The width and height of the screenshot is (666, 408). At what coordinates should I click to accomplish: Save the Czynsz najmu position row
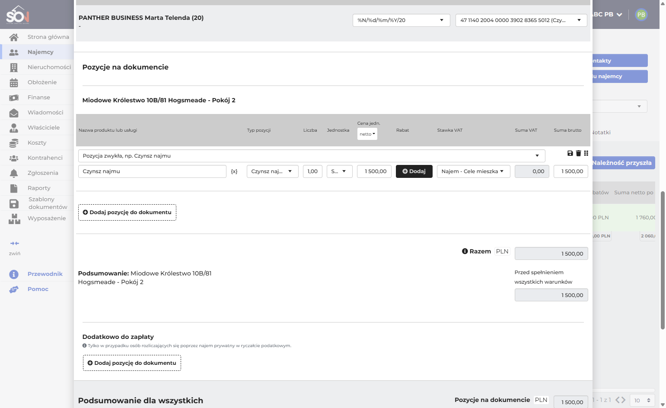pyautogui.click(x=570, y=153)
